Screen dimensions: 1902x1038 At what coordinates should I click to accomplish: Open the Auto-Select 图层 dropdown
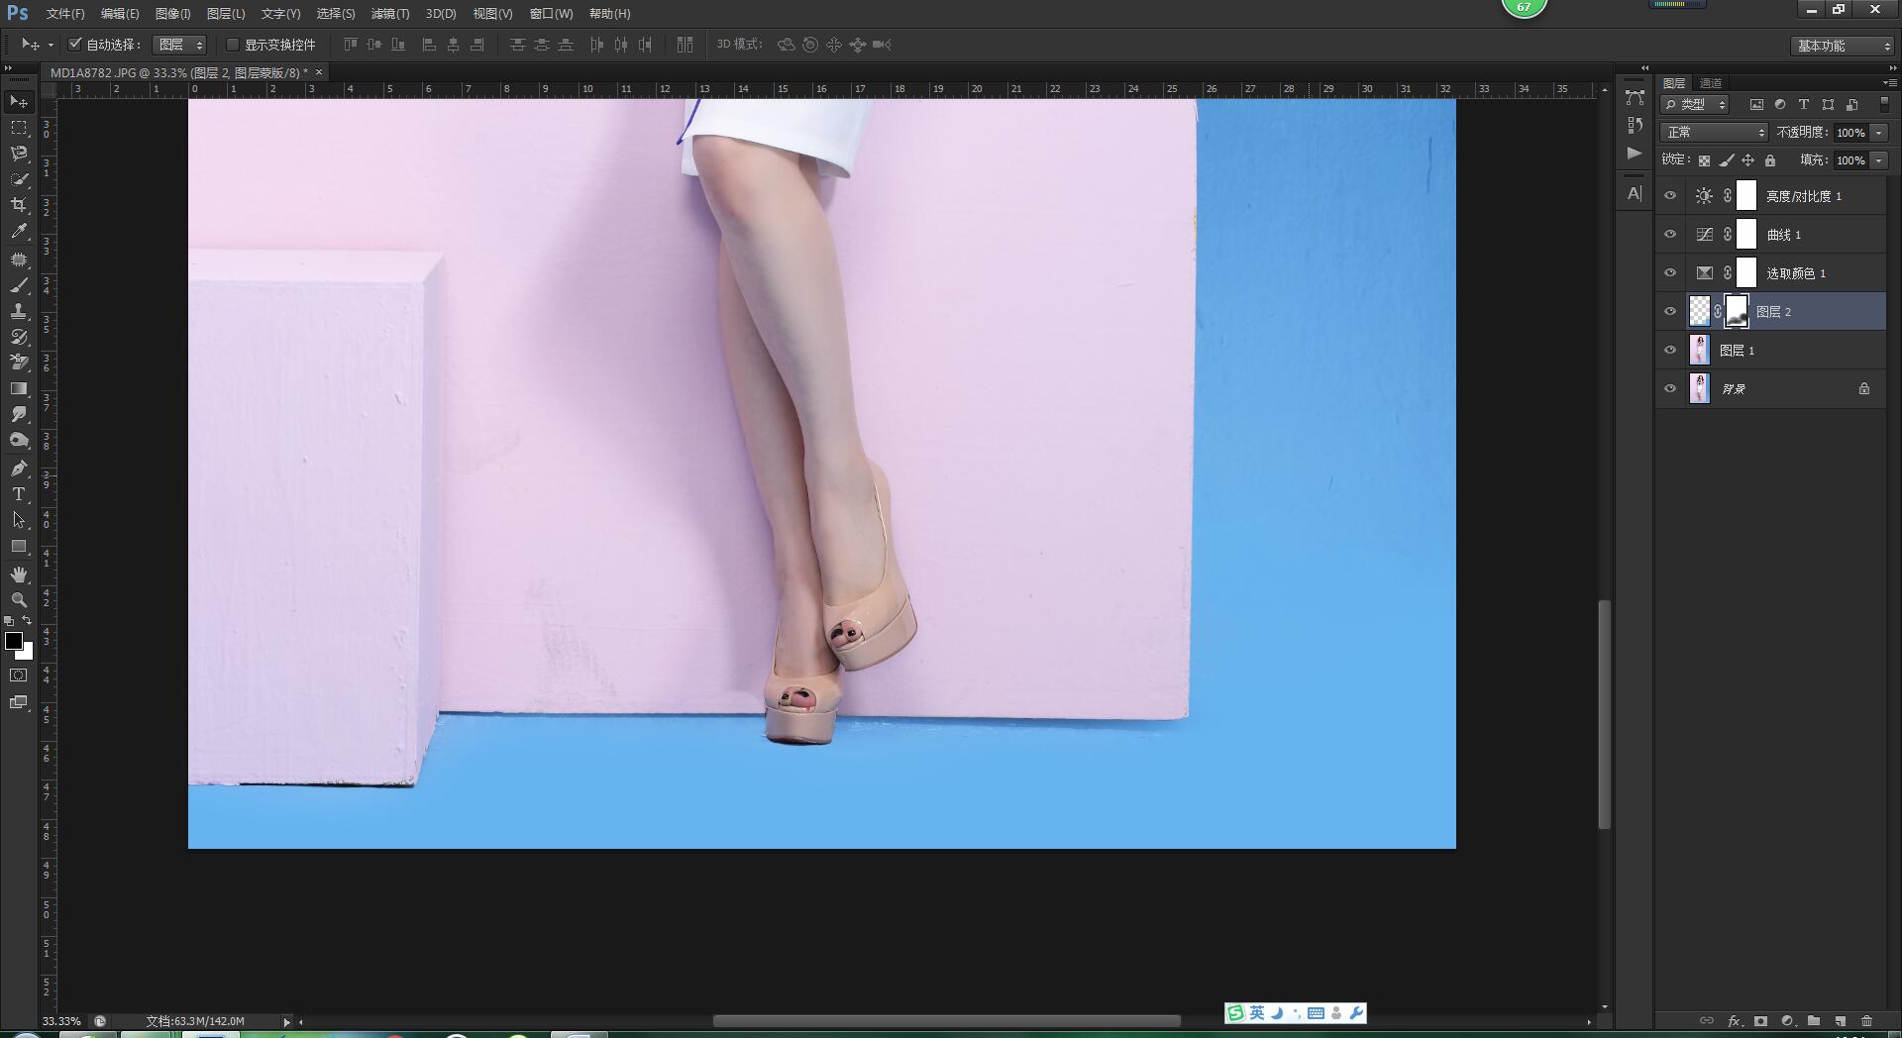tap(179, 45)
